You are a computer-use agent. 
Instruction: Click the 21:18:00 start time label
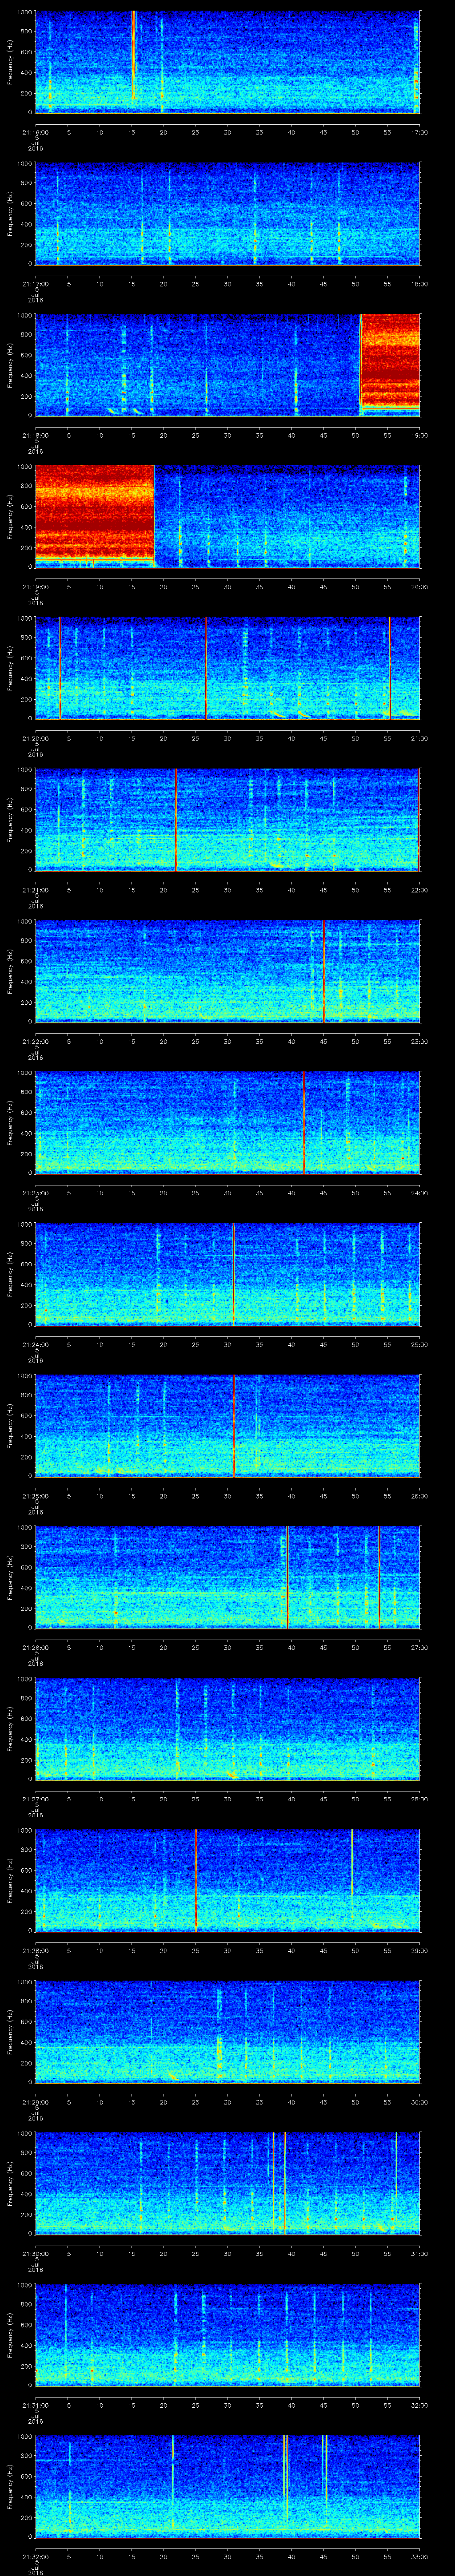click(x=35, y=435)
